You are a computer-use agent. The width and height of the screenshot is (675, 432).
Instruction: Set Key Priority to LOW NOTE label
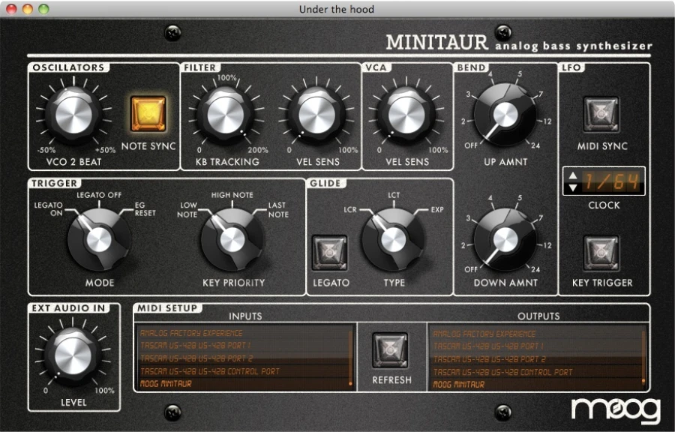pyautogui.click(x=187, y=209)
